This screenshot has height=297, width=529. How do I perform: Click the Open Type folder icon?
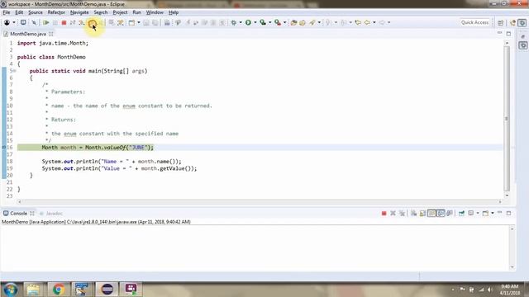[293, 22]
